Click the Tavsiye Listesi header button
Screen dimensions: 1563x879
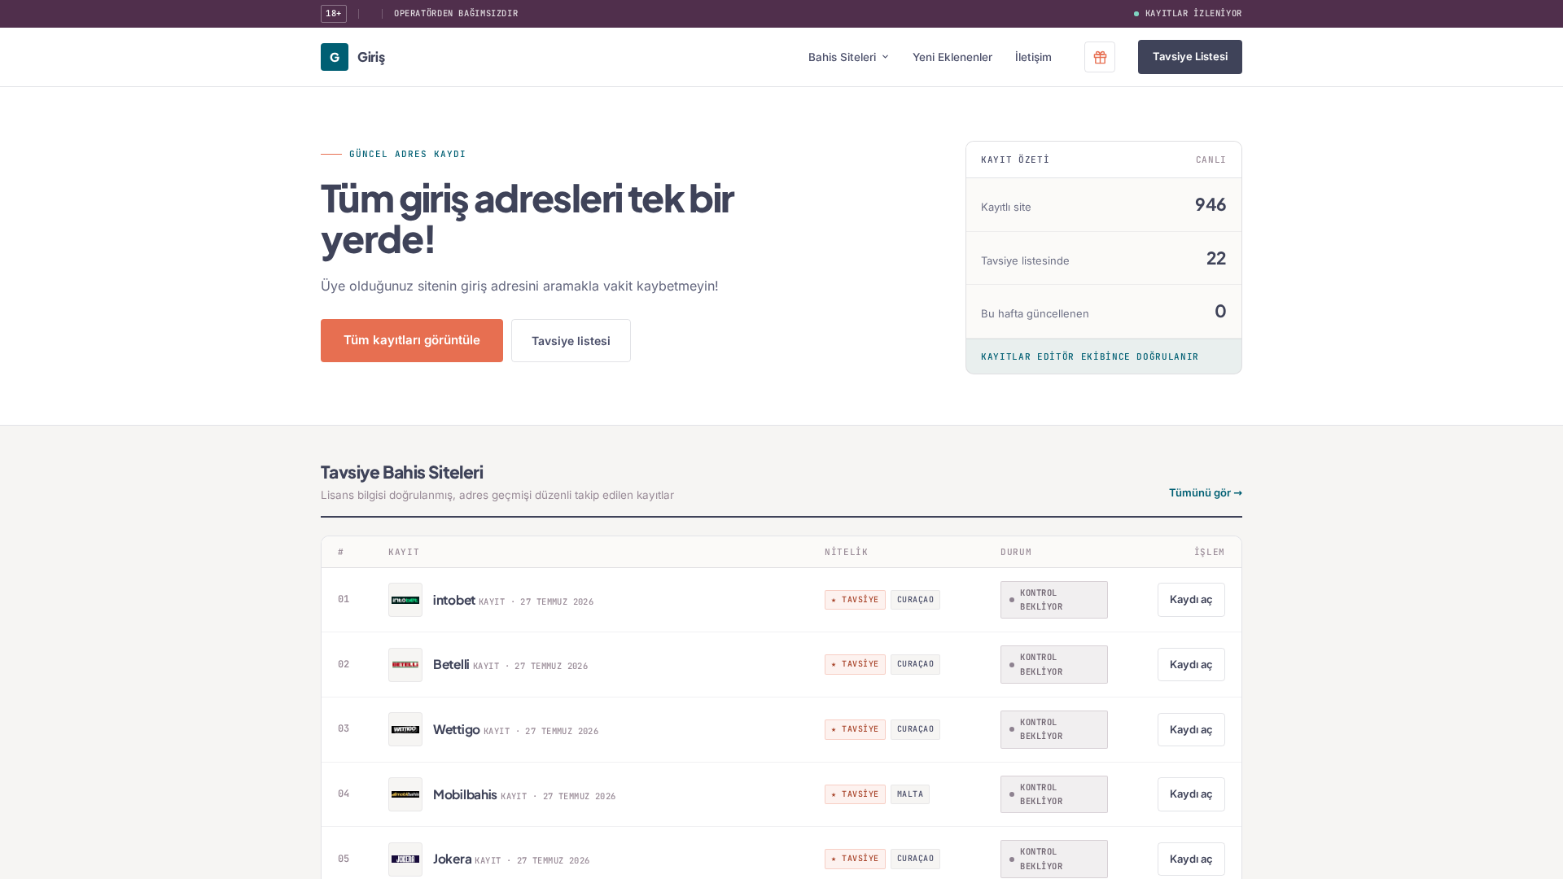(1190, 57)
